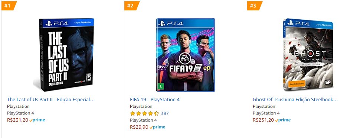350x138 pixels.
Task: Click prime logo beside FIFA 19 price
Action: (157, 127)
